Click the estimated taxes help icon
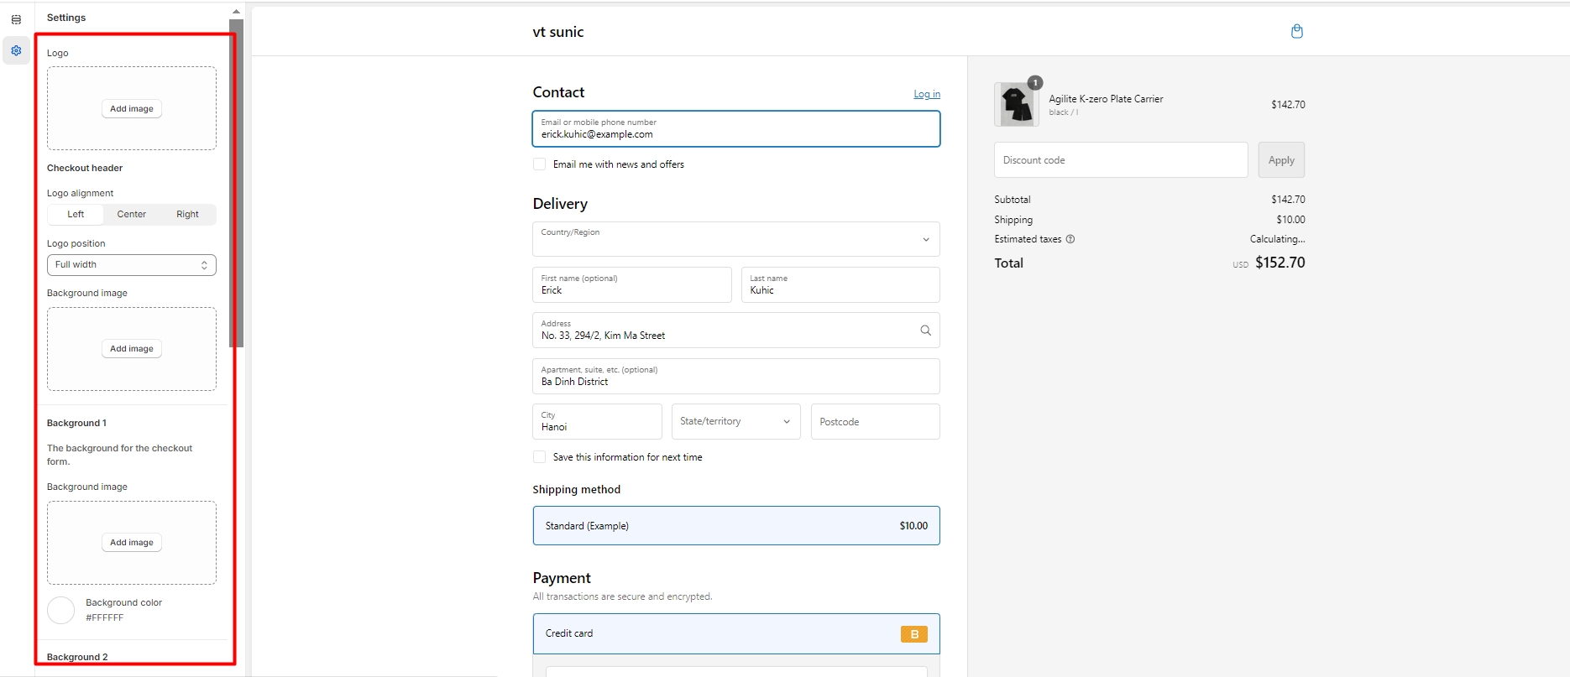Viewport: 1570px width, 677px height. click(1070, 239)
